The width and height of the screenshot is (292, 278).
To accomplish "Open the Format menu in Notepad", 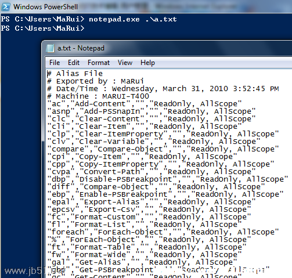I will [x=99, y=63].
